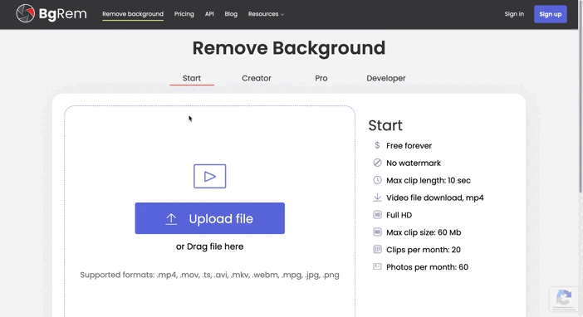Screen dimensions: 583x317
Task: Click the 'No watermark' text
Action: point(414,163)
